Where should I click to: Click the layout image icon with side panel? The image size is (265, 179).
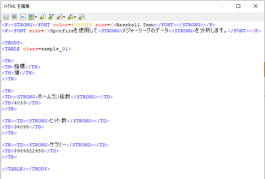pyautogui.click(x=31, y=17)
